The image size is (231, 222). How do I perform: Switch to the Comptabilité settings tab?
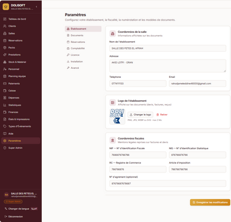click(83, 48)
